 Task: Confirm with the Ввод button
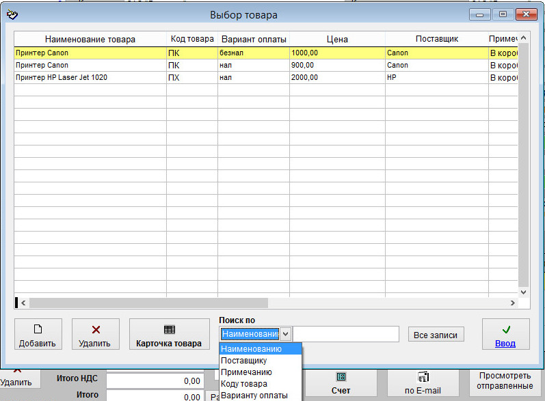point(506,334)
